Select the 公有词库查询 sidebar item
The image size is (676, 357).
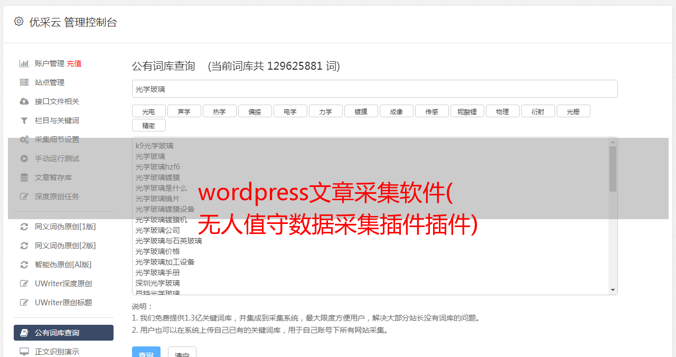coord(63,333)
